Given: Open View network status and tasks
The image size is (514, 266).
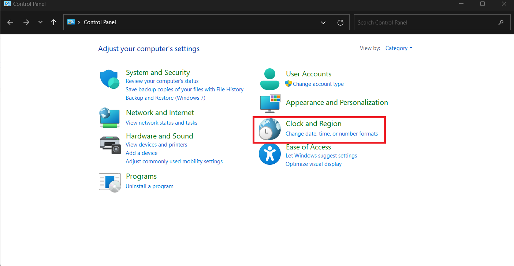Looking at the screenshot, I should (x=161, y=123).
